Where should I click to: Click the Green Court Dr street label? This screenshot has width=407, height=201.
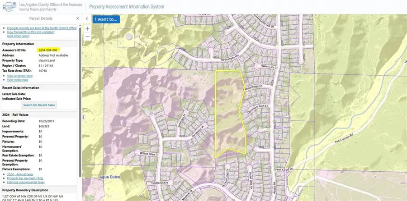click(x=284, y=169)
